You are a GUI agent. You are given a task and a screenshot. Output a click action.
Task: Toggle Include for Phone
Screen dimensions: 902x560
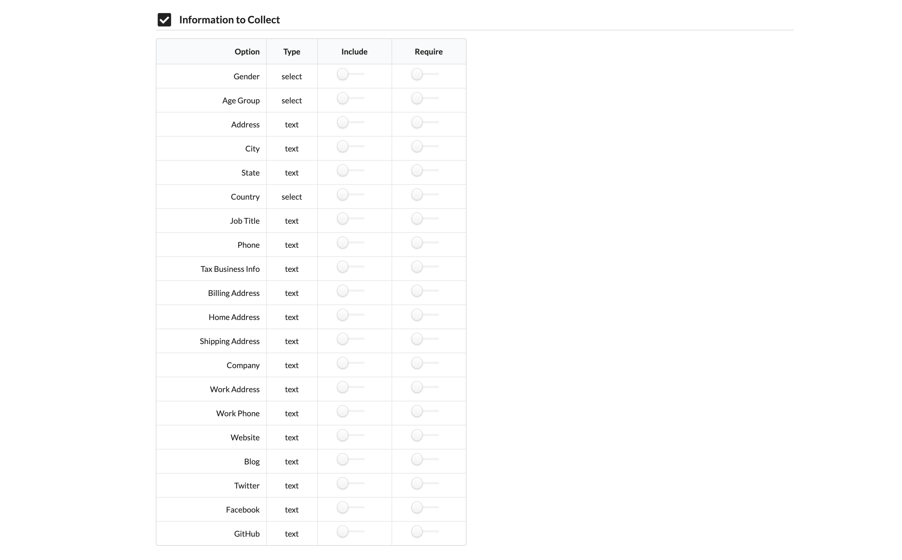(x=351, y=242)
